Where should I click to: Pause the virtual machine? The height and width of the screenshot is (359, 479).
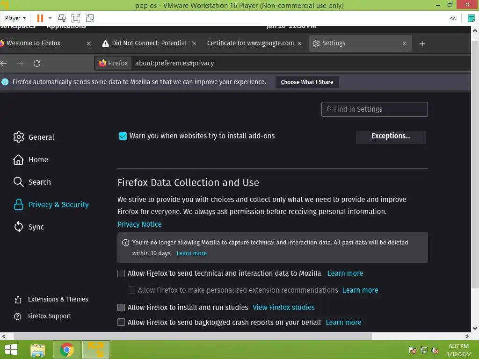[40, 18]
